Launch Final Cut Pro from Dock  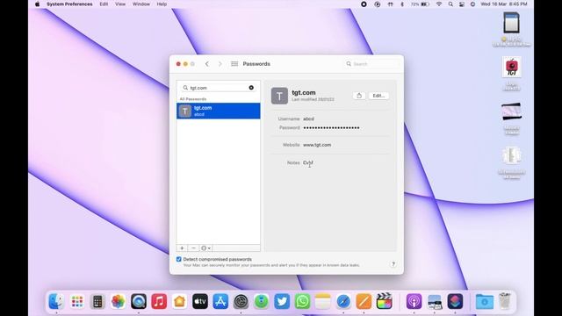(384, 301)
